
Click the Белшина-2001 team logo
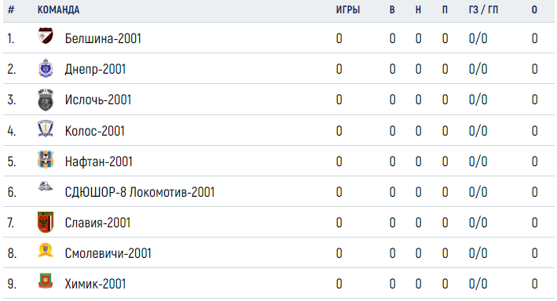coord(46,36)
